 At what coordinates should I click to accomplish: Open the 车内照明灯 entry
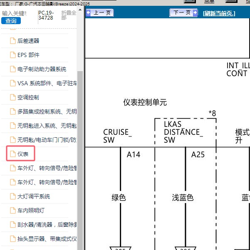pyautogui.click(x=31, y=210)
